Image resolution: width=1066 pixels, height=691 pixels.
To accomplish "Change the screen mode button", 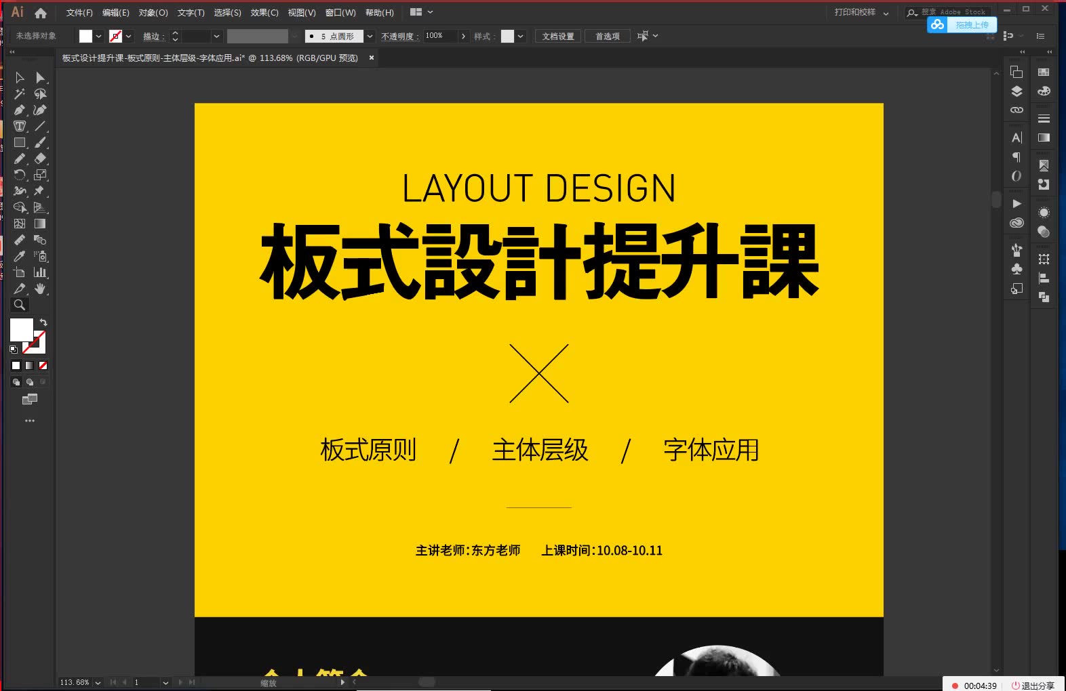I will tap(29, 400).
